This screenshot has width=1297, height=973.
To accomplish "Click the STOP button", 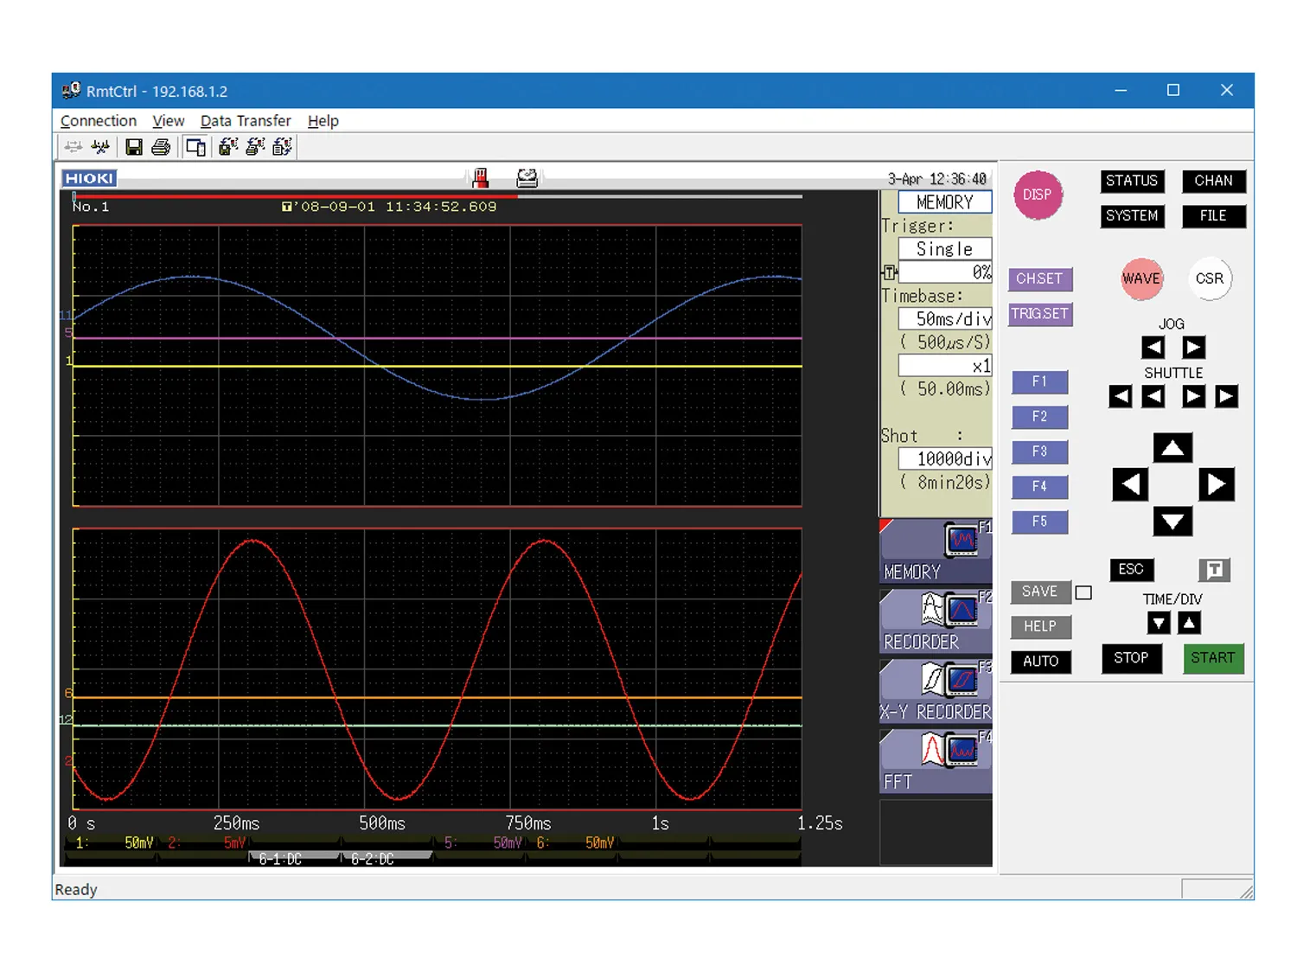I will click(x=1131, y=658).
